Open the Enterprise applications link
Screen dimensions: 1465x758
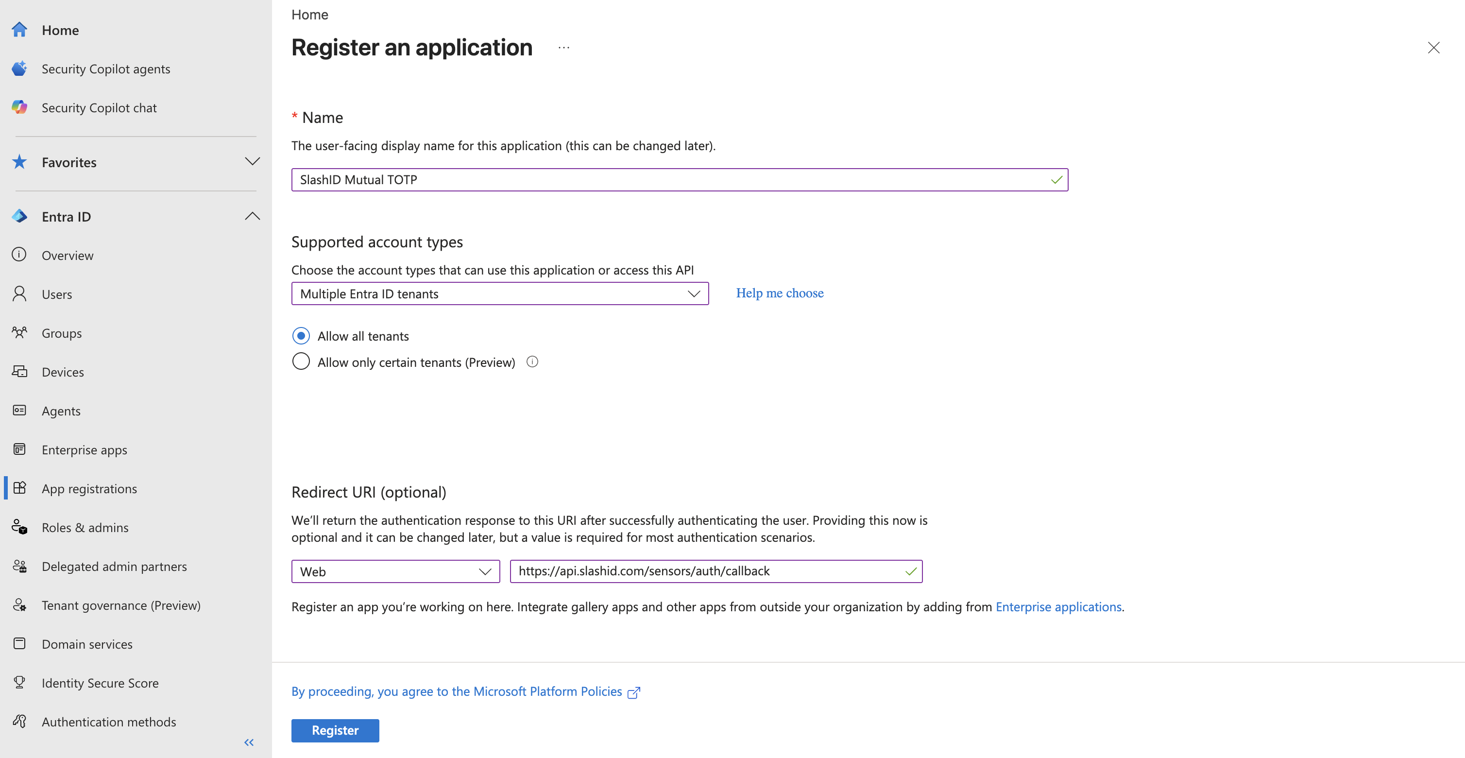1058,606
